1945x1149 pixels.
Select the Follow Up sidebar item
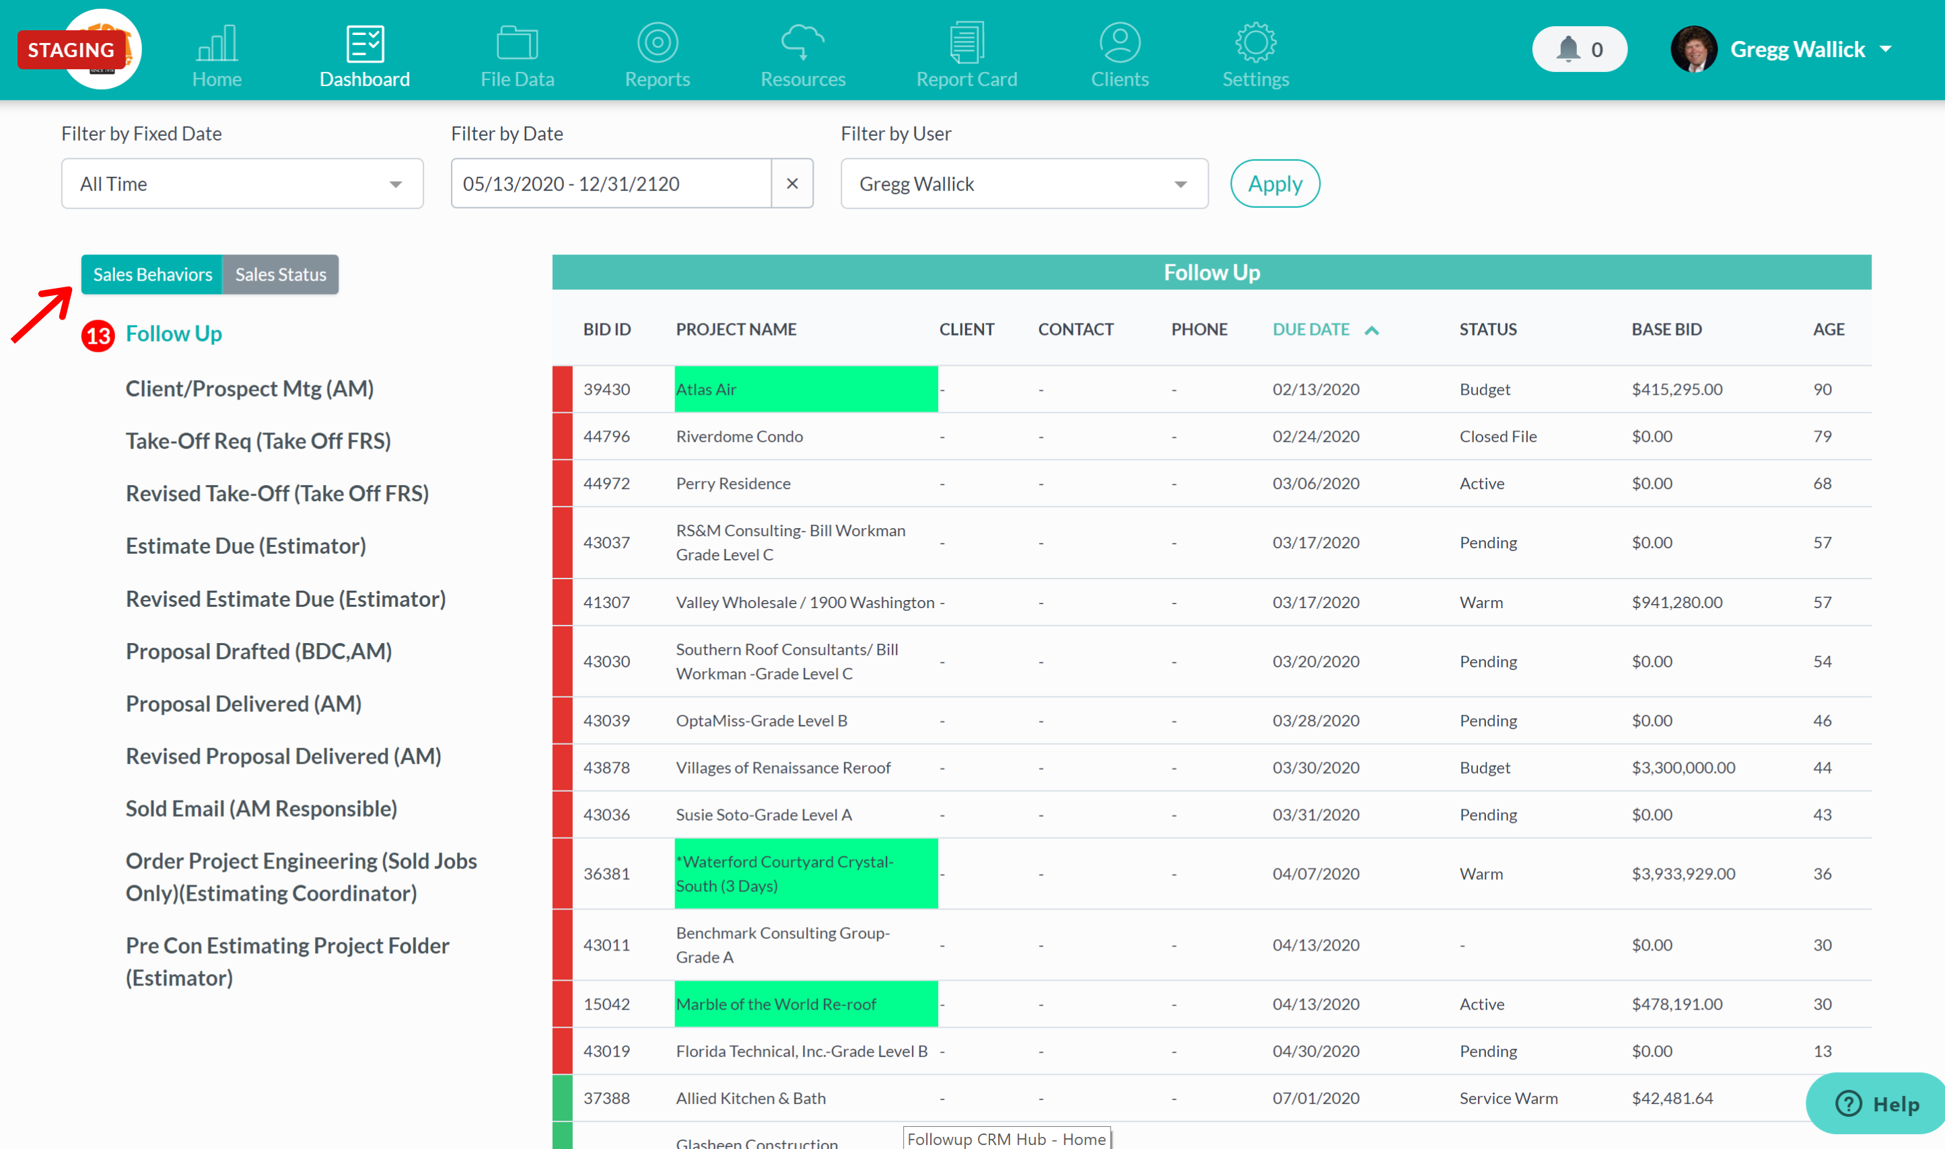(x=174, y=333)
